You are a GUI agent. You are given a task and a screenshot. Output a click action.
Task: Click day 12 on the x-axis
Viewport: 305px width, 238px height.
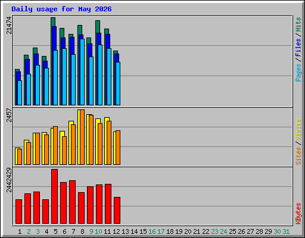coord(116,231)
